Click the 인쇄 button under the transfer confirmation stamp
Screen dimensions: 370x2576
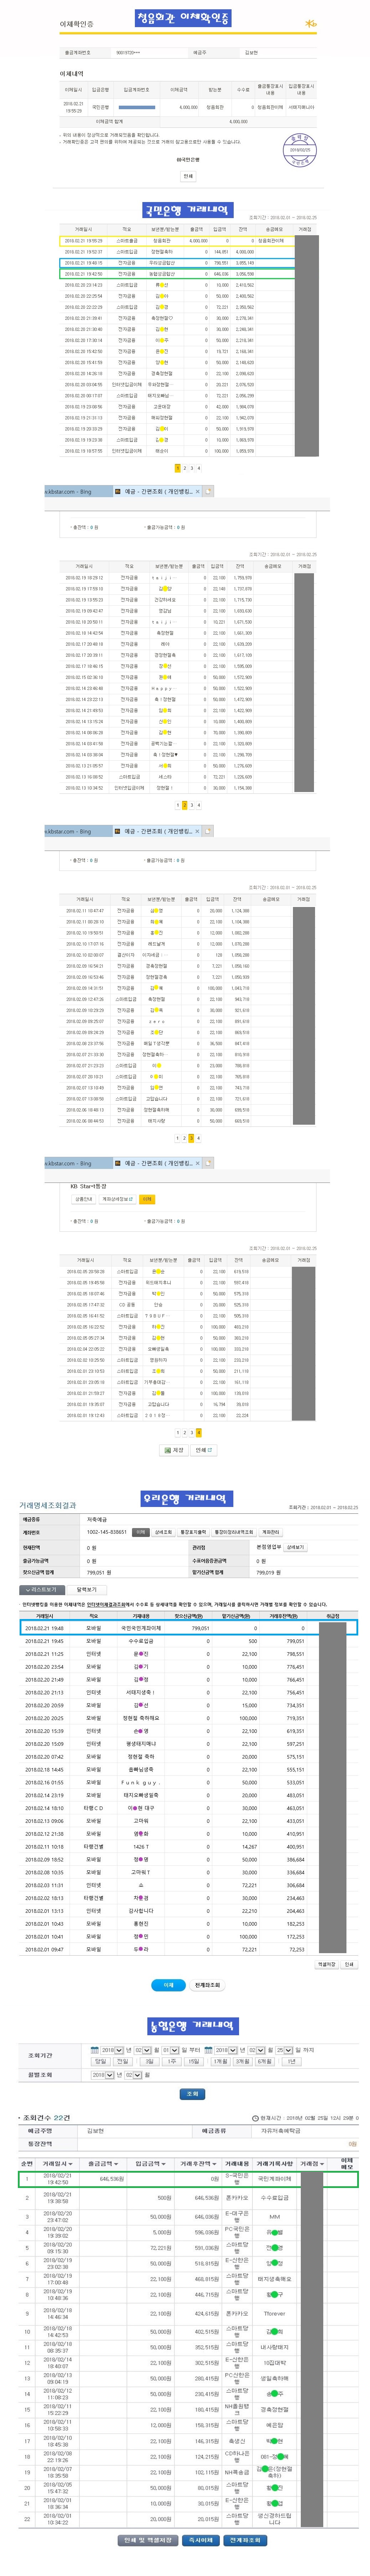188,176
